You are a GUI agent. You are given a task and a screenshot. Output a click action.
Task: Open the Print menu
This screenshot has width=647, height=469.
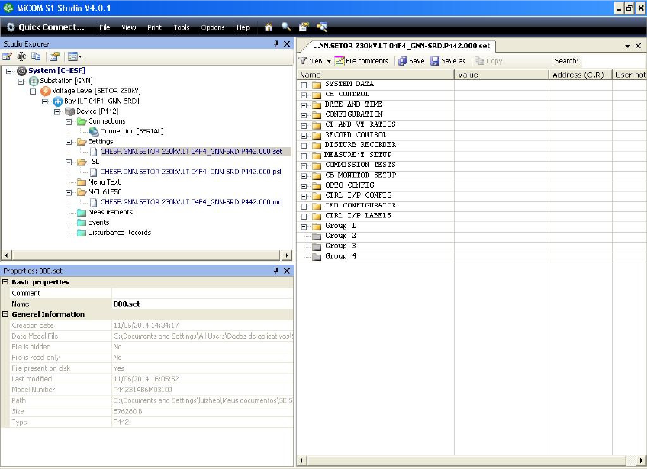point(154,27)
